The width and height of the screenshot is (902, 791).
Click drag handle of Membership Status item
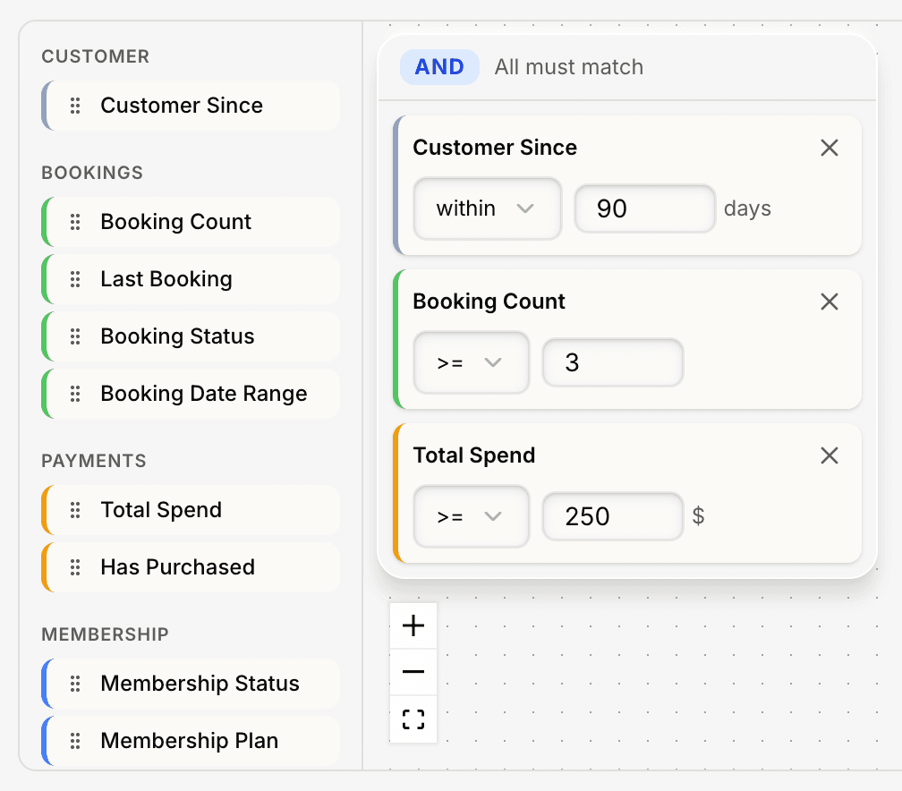(x=76, y=684)
